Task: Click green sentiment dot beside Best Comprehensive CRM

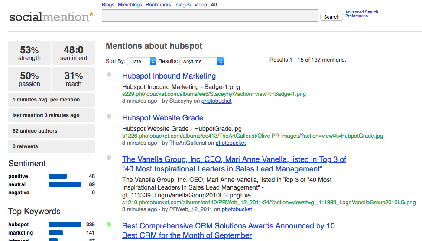Action: point(109,224)
